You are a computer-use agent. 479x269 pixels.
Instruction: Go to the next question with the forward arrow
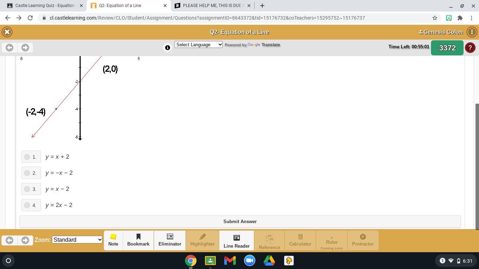(x=25, y=48)
